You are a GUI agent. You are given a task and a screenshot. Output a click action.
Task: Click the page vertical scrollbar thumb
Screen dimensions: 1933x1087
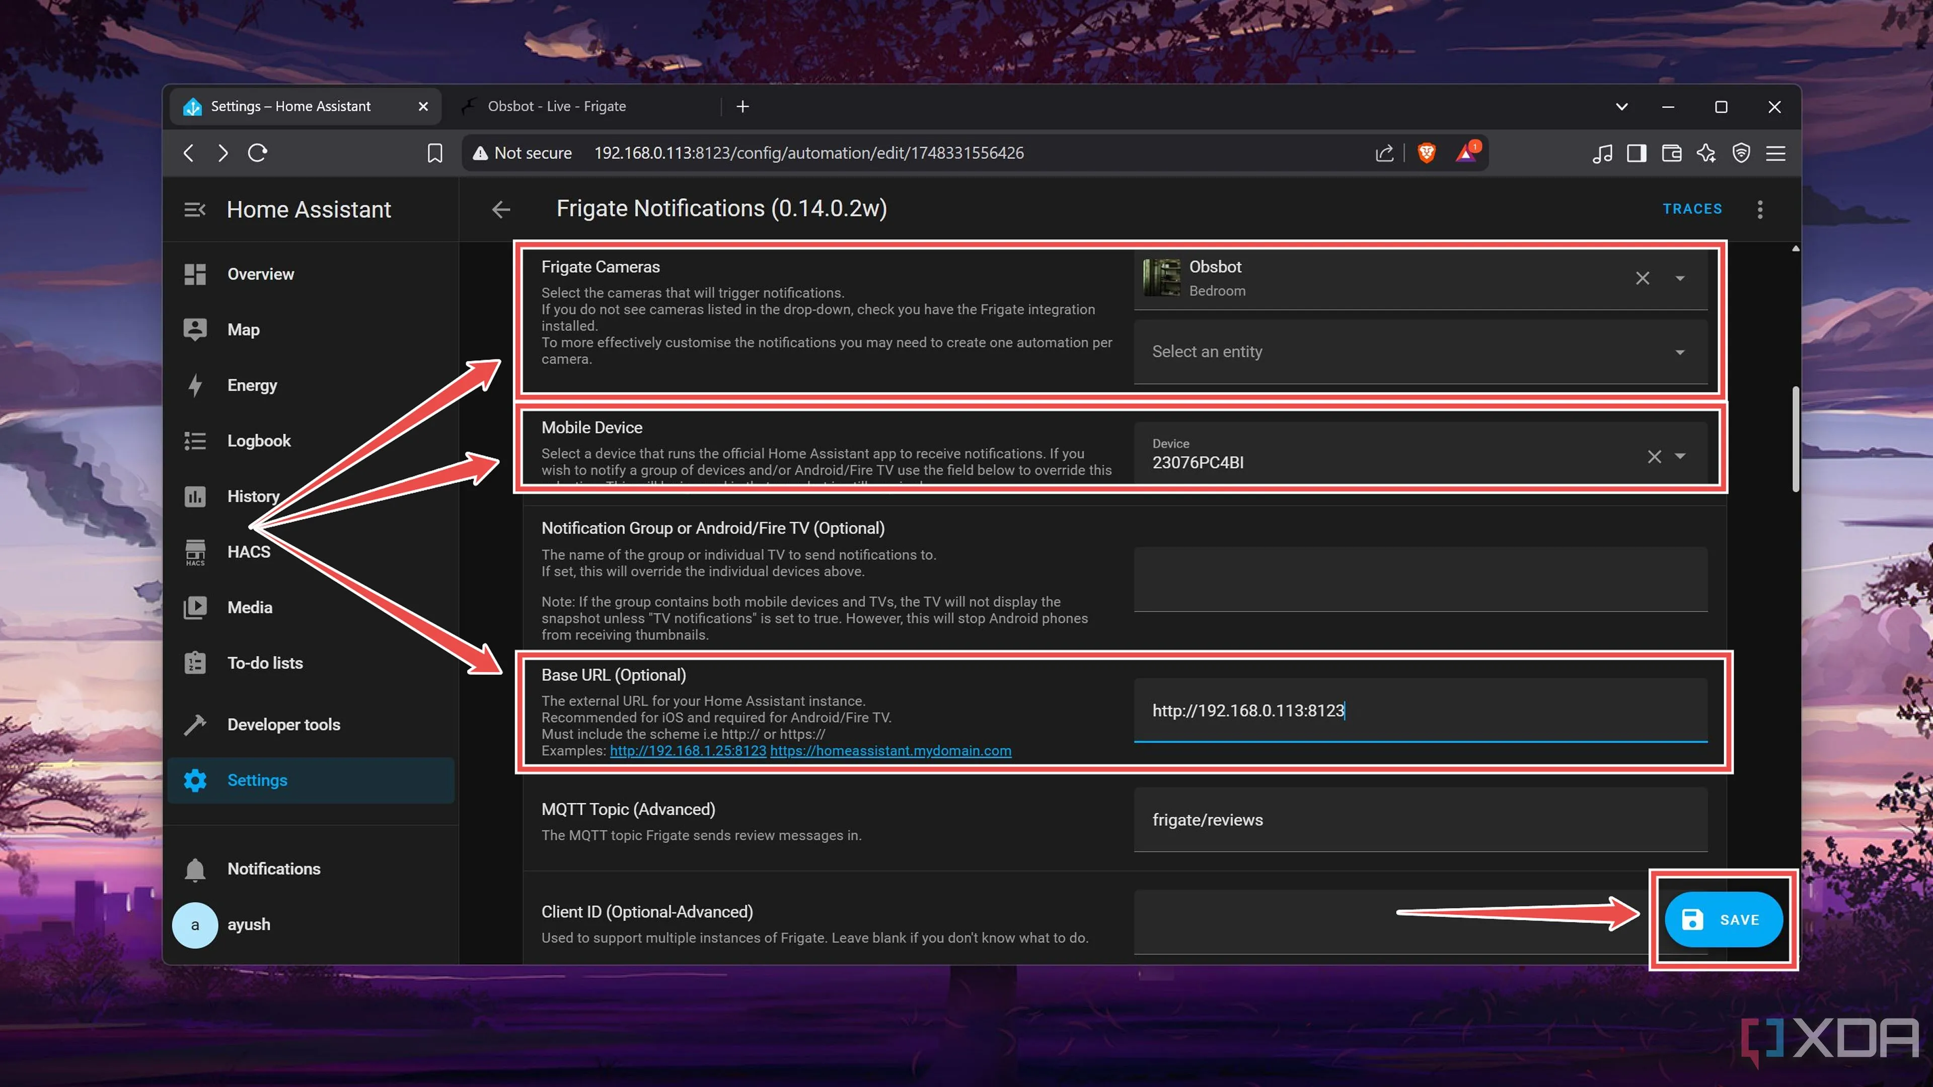(x=1795, y=439)
